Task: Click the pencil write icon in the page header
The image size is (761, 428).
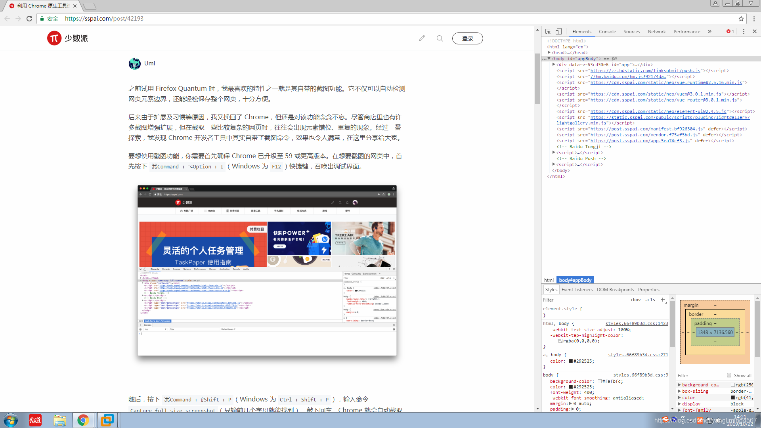Action: click(422, 38)
